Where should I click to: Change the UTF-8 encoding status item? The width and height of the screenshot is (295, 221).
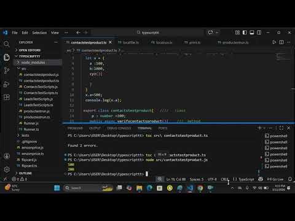pyautogui.click(x=212, y=179)
